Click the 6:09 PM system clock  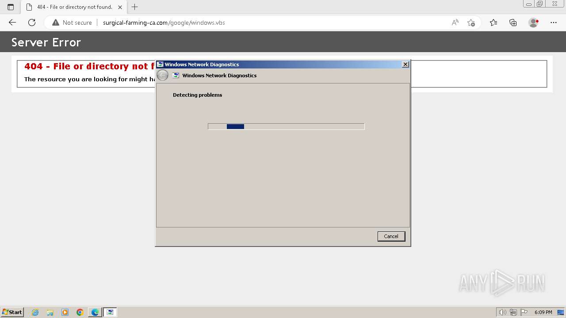click(543, 312)
